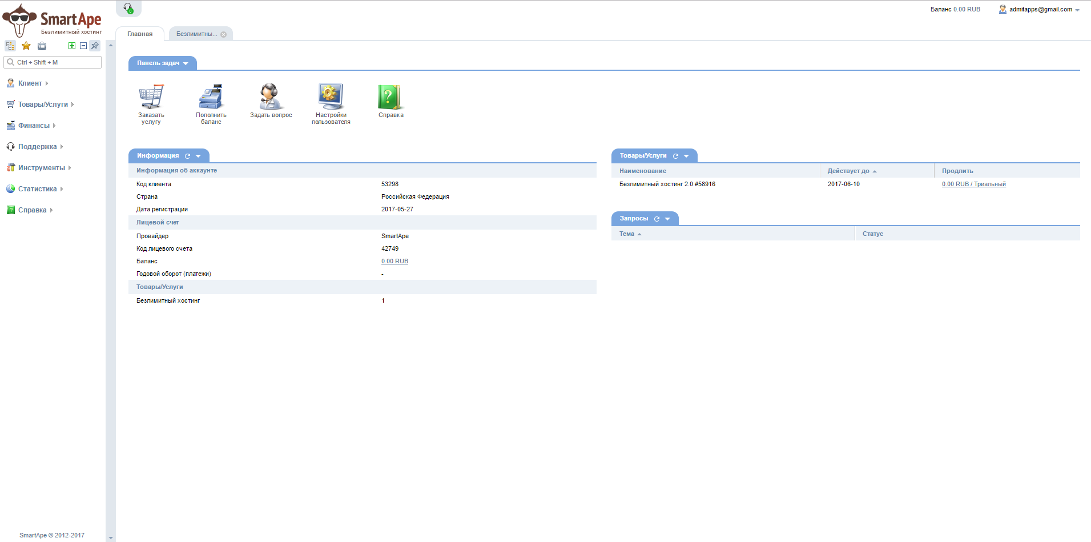The image size is (1091, 542).
Task: Open the 0.00 RUB / Триальный renewal link
Action: coord(974,184)
